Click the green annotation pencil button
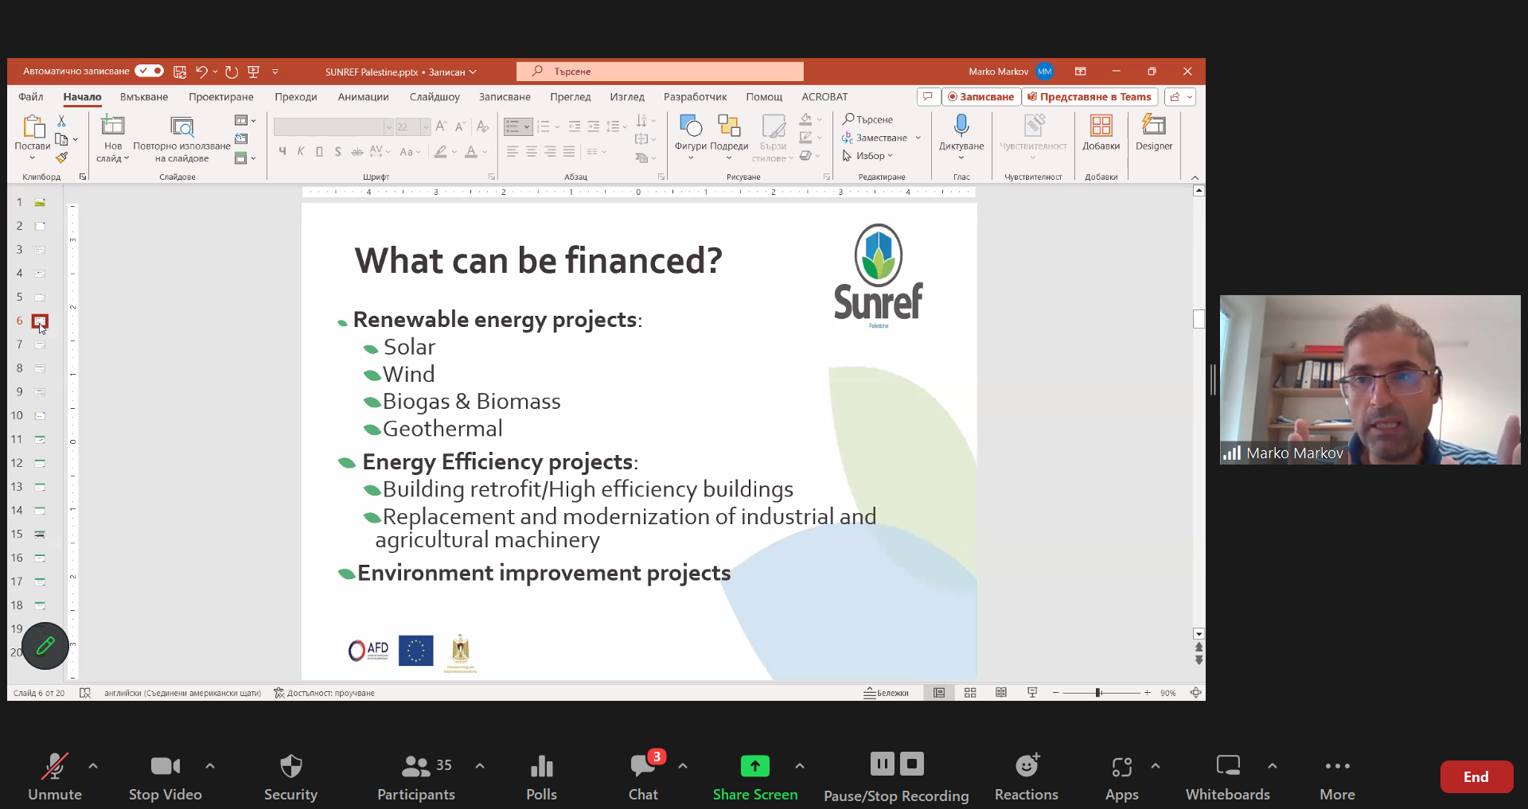This screenshot has width=1528, height=809. coord(45,645)
